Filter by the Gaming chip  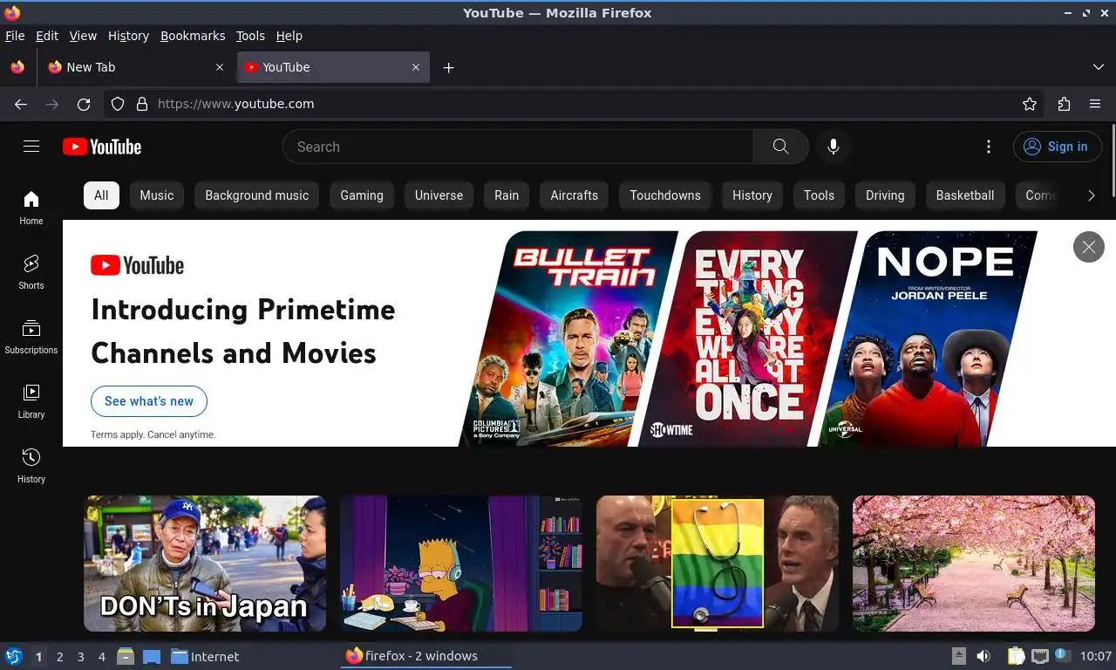tap(362, 195)
